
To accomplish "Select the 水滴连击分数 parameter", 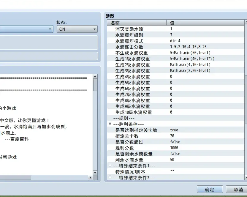I will 129,47.
